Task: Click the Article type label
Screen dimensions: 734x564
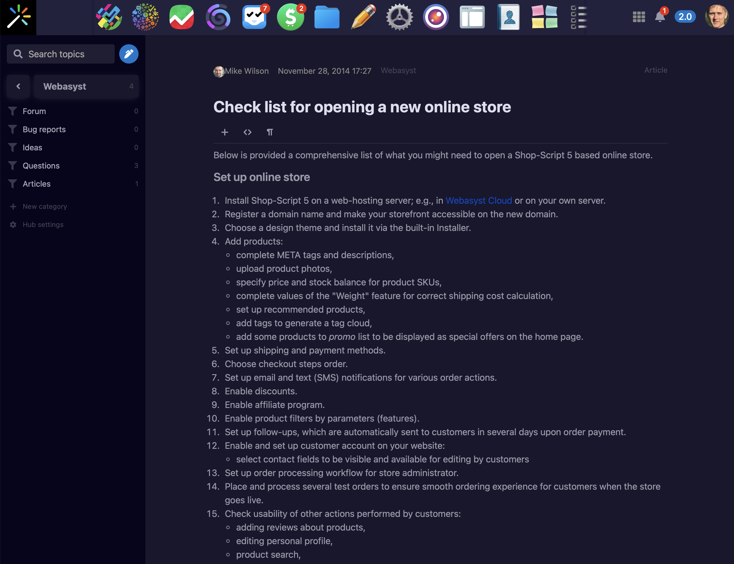Action: click(655, 70)
